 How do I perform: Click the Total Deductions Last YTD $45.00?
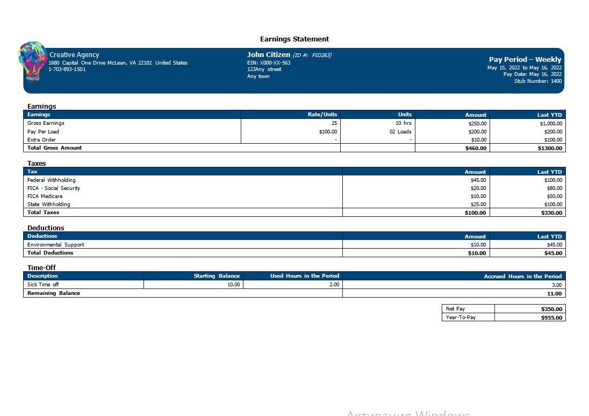tap(554, 253)
